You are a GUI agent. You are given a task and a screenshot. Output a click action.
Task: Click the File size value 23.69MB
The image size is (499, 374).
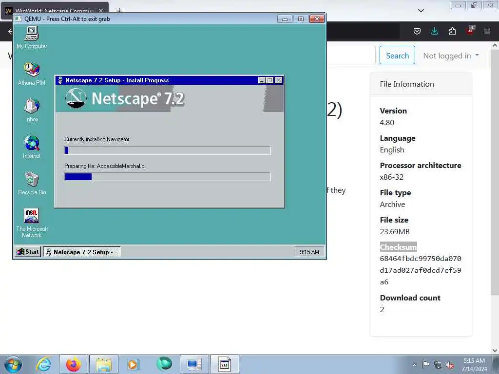tap(395, 231)
